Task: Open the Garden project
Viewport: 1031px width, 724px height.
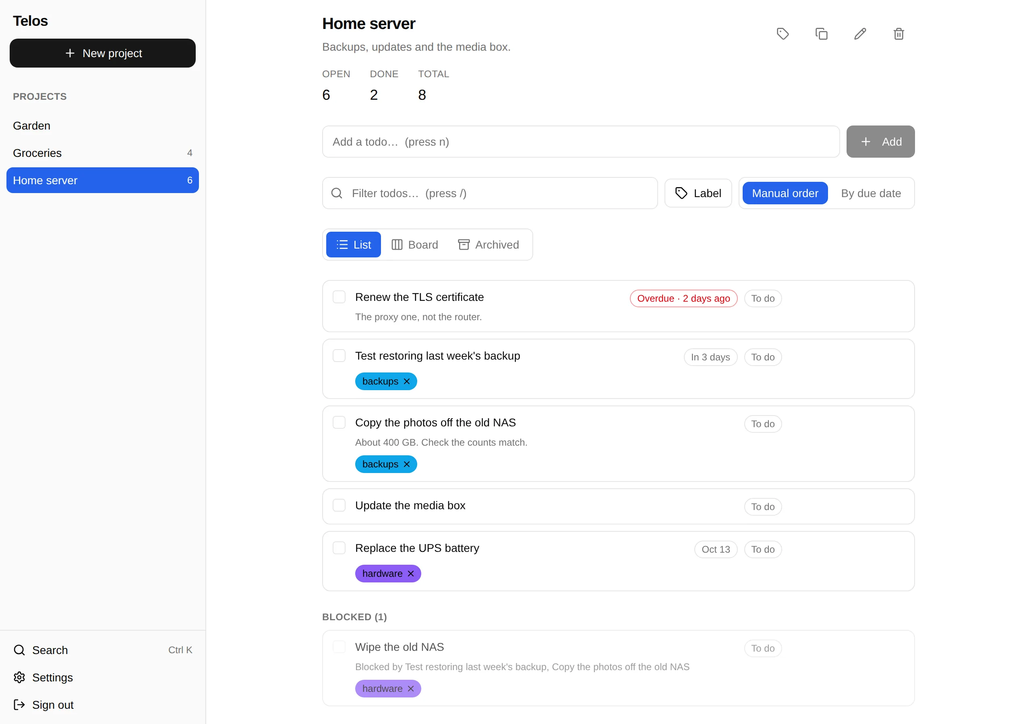Action: pyautogui.click(x=103, y=125)
